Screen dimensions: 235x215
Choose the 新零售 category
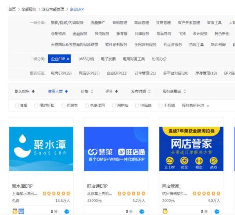click(122, 34)
